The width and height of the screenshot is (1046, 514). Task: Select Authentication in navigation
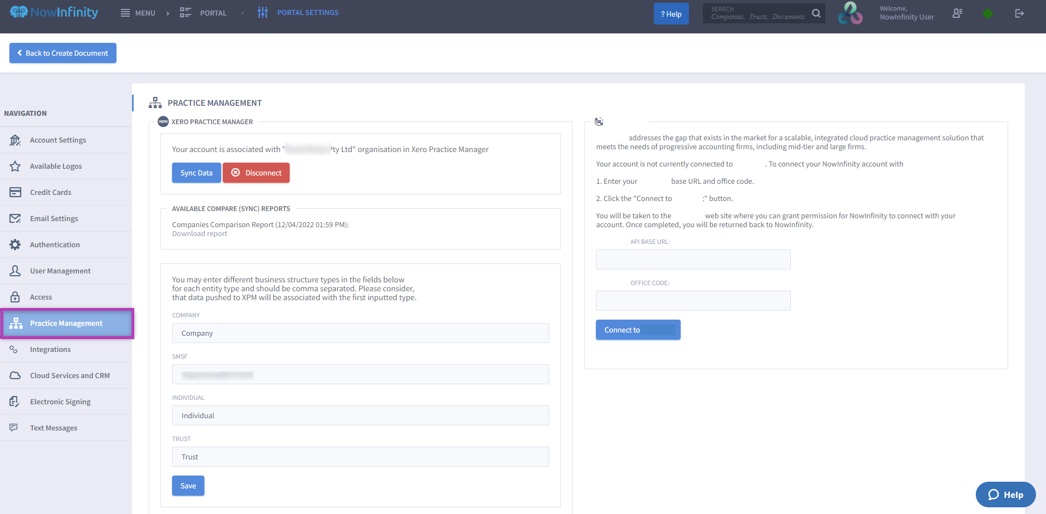pos(66,244)
